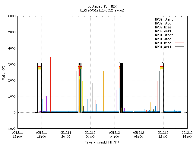Click the 'NPD1 defl' legend label
The image size is (193, 145).
point(163,47)
